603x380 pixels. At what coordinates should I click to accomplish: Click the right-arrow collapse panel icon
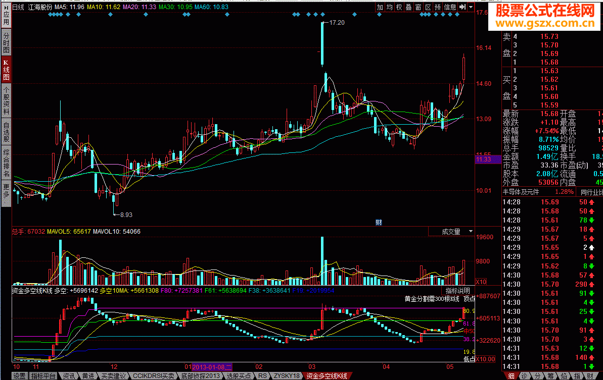tap(462, 7)
